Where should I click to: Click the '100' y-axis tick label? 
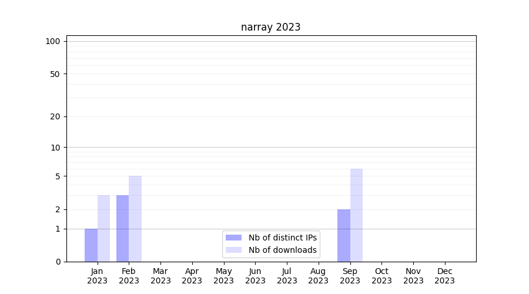point(53,41)
